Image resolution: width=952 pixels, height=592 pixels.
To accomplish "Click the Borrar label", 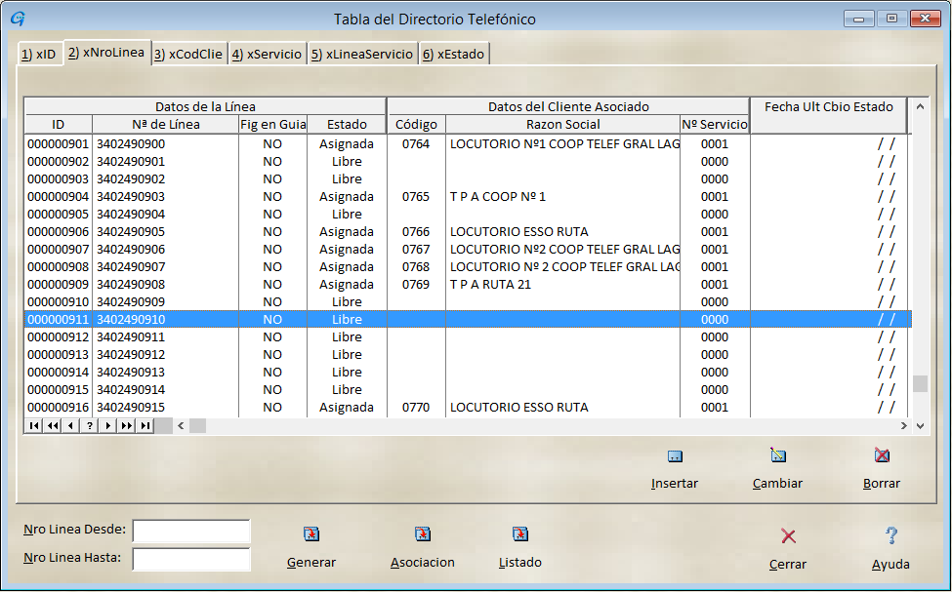I will [882, 484].
